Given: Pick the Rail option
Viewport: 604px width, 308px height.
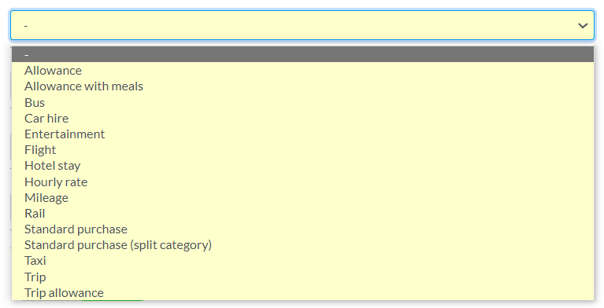Looking at the screenshot, I should tap(302, 213).
